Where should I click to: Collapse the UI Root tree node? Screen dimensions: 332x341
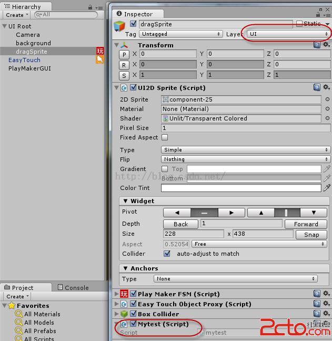4,26
